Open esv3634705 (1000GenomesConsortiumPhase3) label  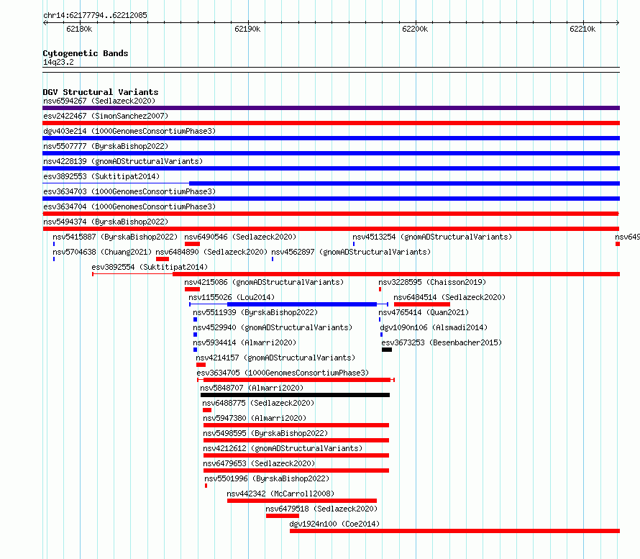click(x=283, y=373)
